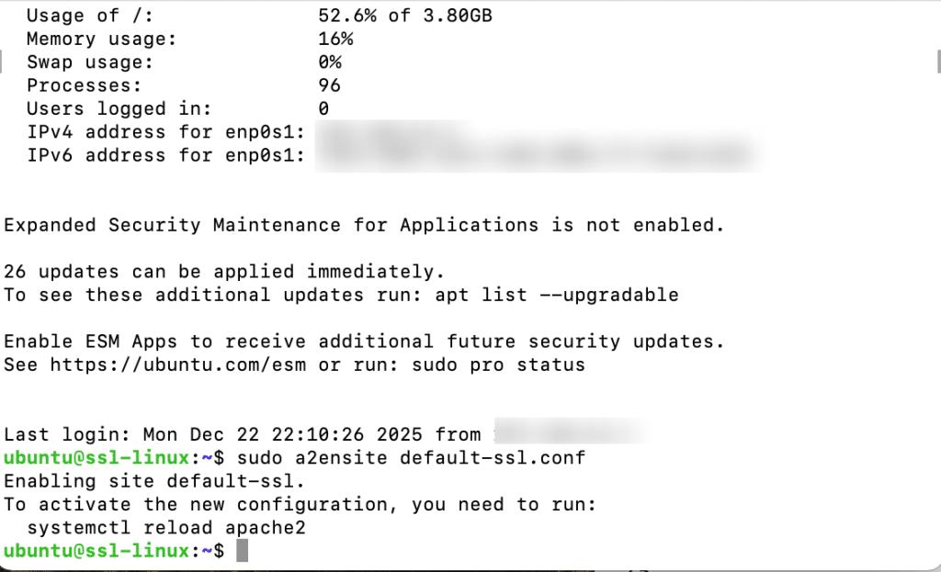Viewport: 941px width, 572px height.
Task: Click the blurred IPv4 address value
Action: coord(395,132)
